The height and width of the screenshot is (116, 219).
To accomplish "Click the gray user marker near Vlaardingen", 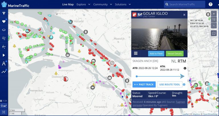I will 207,83.
